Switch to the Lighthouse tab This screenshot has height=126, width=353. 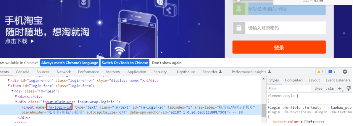click(x=186, y=72)
